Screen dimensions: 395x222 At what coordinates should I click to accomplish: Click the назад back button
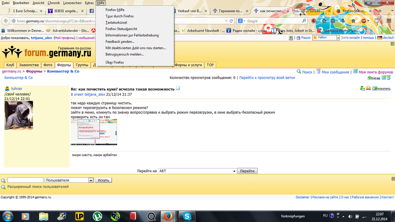[x=374, y=78]
